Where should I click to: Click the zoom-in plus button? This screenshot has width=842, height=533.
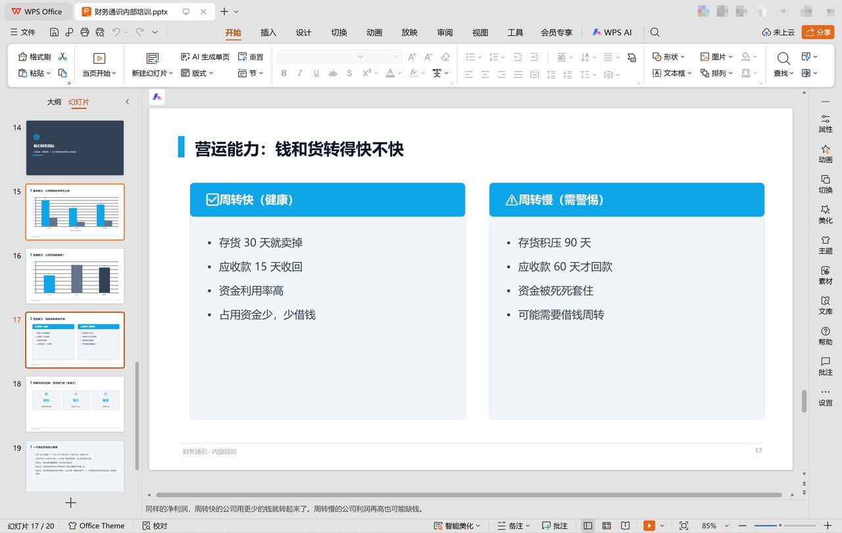tap(827, 526)
